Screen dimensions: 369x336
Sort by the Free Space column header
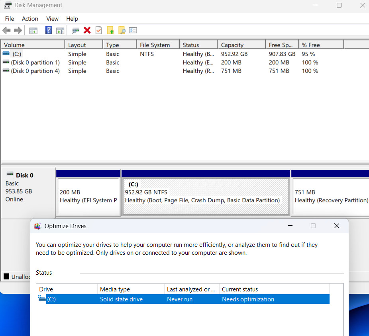[282, 45]
